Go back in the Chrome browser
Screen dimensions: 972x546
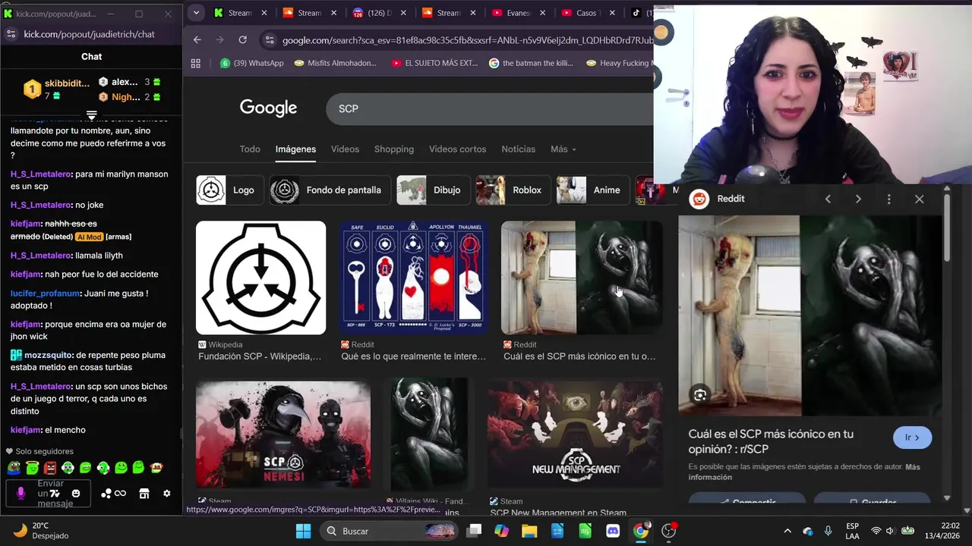point(197,39)
